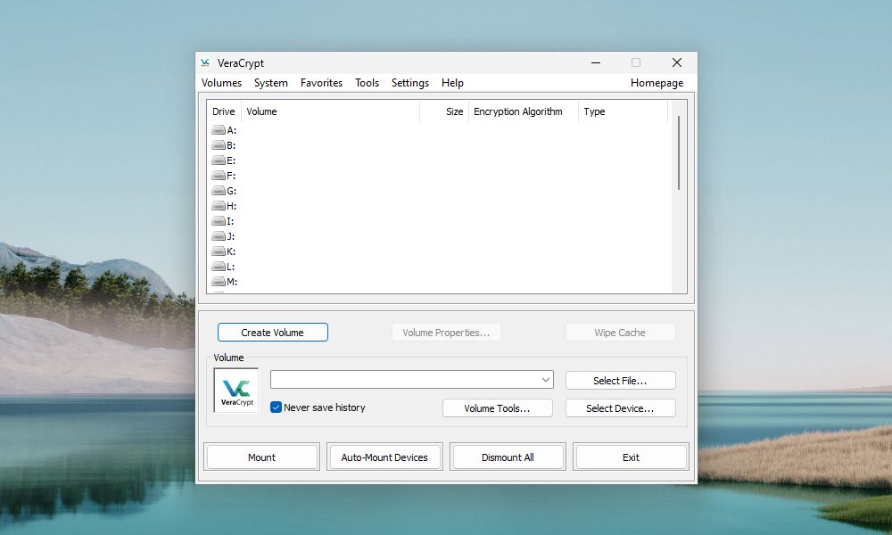
Task: Close the VeraCrypt window
Action: 677,62
